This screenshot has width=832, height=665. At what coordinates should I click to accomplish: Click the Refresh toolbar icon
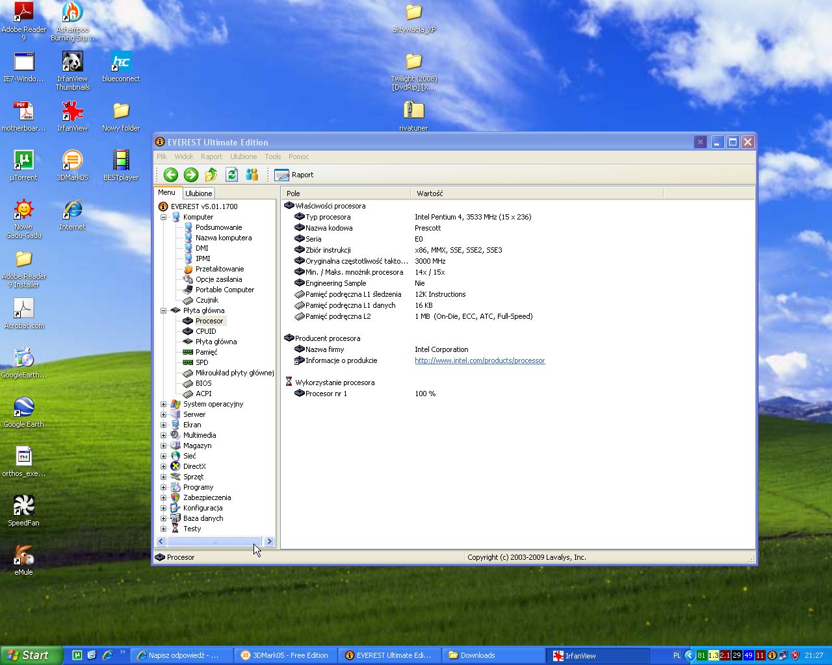(x=231, y=175)
